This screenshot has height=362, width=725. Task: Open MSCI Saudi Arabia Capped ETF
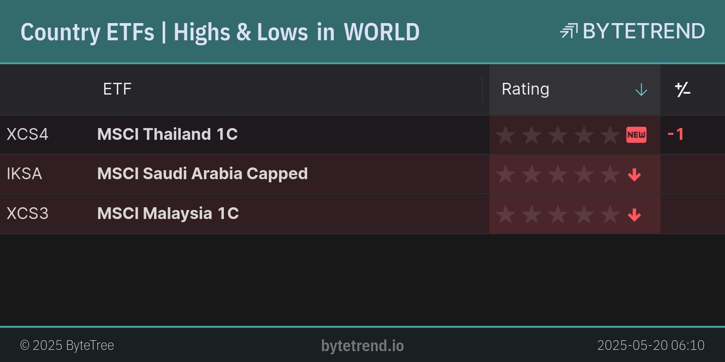202,174
